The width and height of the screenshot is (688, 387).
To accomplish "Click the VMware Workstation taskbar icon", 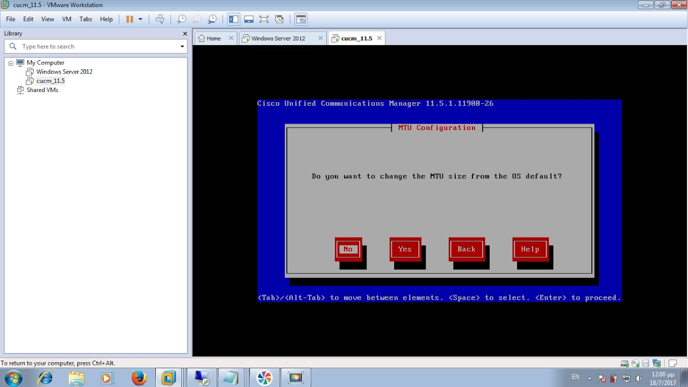I will point(169,378).
